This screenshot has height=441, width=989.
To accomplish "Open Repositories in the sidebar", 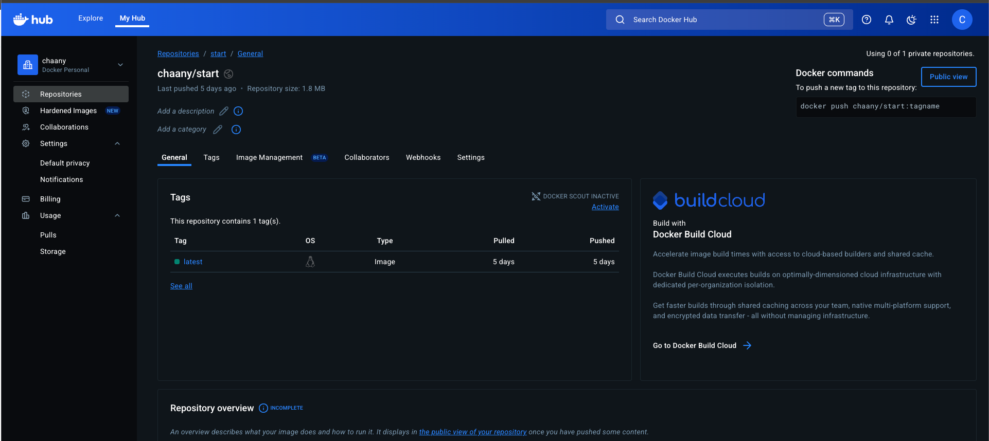I will click(x=71, y=94).
